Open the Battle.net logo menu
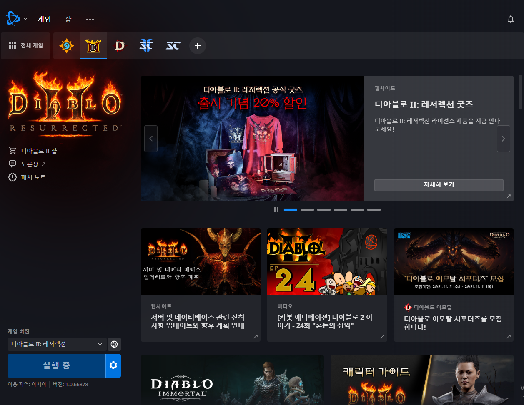The width and height of the screenshot is (524, 405). tap(12, 19)
